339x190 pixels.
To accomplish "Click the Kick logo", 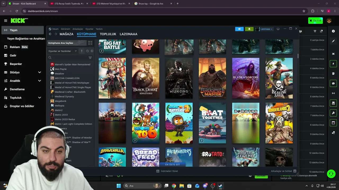I will (x=19, y=21).
